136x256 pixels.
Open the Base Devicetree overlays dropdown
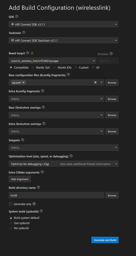tap(57, 115)
